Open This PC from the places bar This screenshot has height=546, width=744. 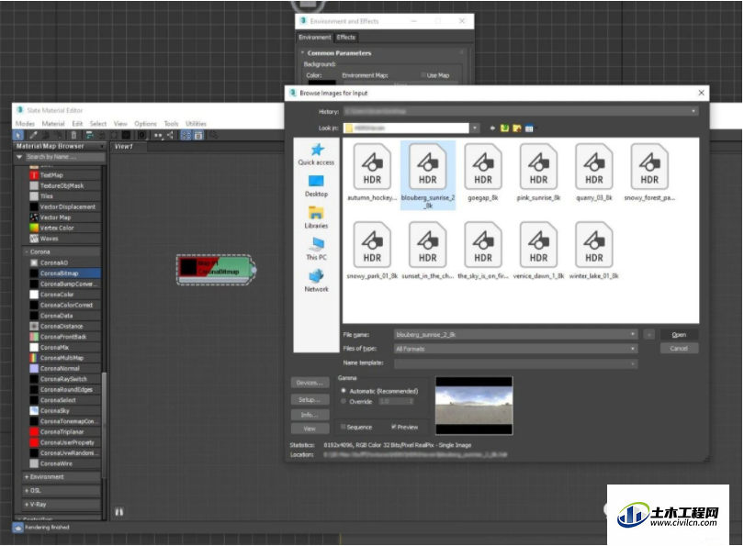pos(317,250)
